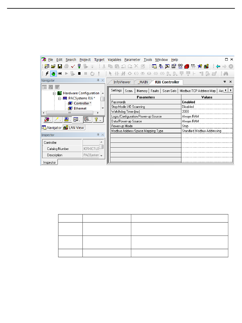Viewport: 242px width, 323px height.
Task: Open the Edit menu
Action: point(59,60)
